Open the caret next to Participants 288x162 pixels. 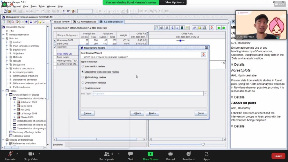tap(119, 154)
